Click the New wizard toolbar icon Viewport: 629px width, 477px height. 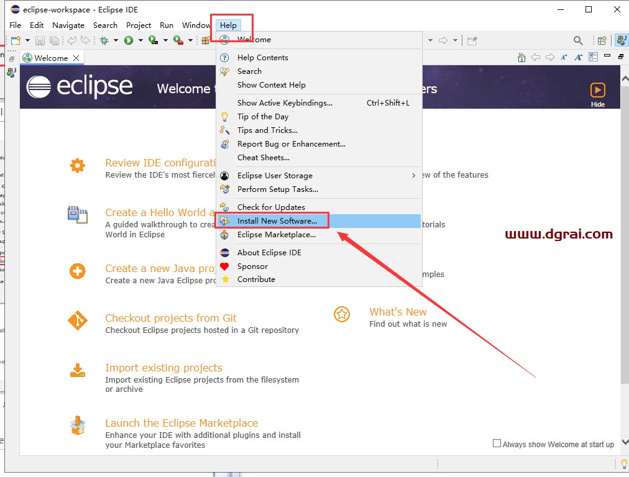point(16,40)
